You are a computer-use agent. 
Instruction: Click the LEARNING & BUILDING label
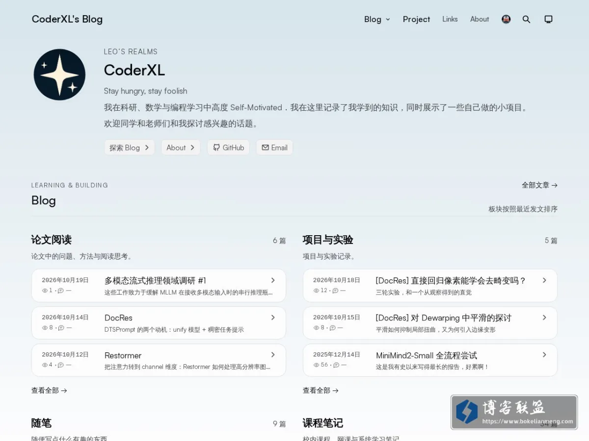tap(70, 185)
